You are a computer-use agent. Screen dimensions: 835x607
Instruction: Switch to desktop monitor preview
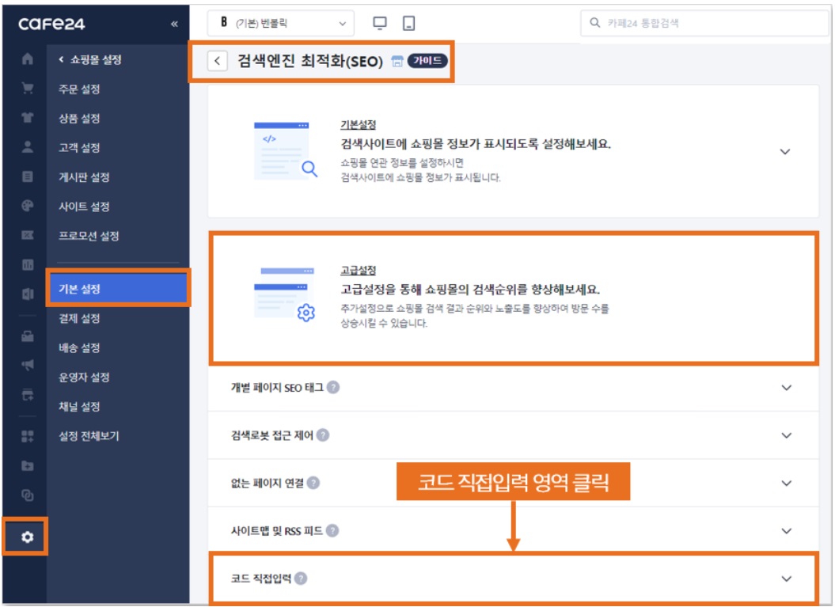[380, 24]
